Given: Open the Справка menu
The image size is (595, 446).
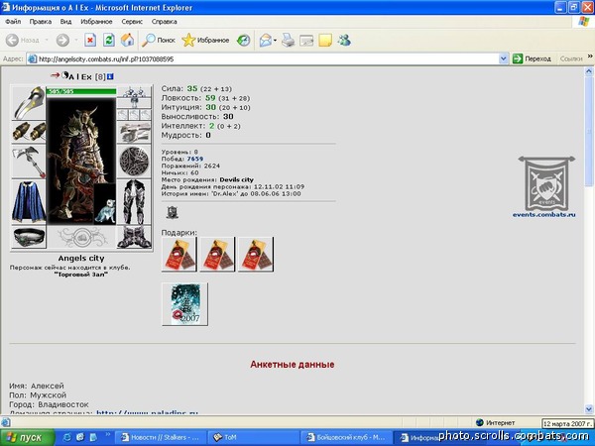Looking at the screenshot, I should pyautogui.click(x=164, y=22).
